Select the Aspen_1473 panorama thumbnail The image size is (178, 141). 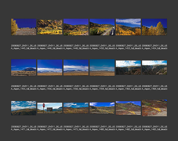[x=76, y=108]
